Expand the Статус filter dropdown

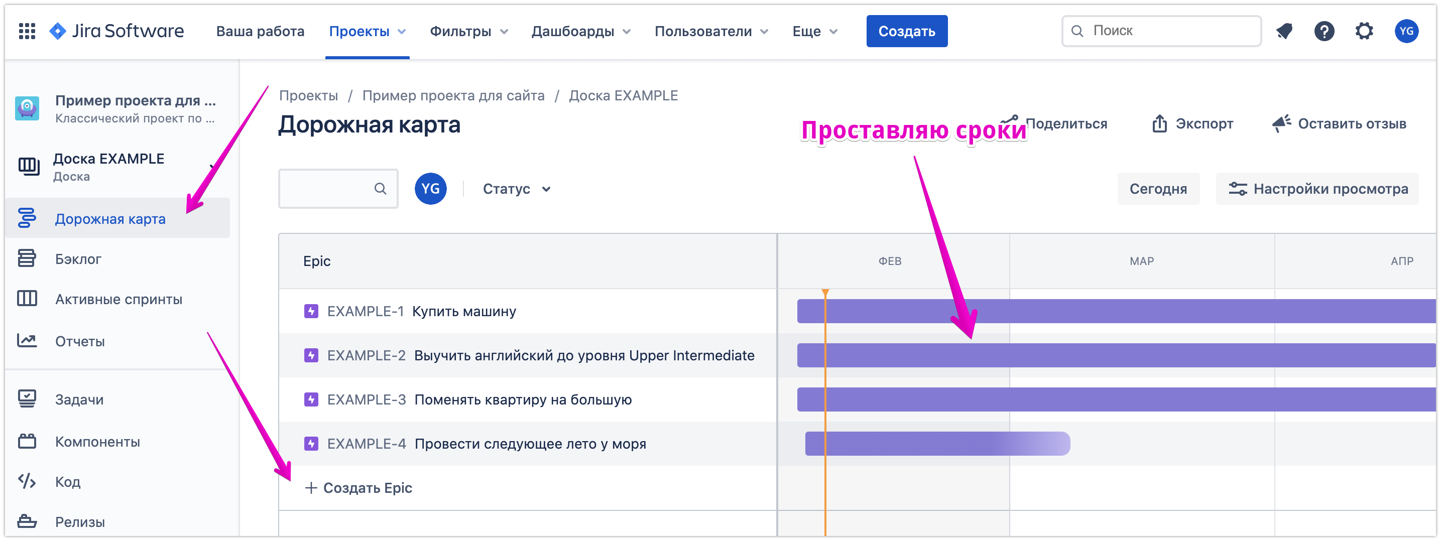tap(516, 189)
